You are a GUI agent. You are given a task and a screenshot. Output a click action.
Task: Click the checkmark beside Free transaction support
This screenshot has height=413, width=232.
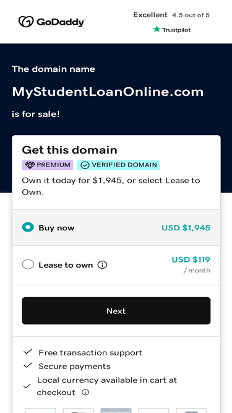28,352
